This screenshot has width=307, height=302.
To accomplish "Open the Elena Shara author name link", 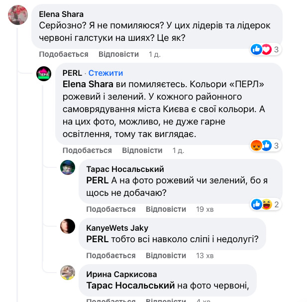I will [61, 14].
